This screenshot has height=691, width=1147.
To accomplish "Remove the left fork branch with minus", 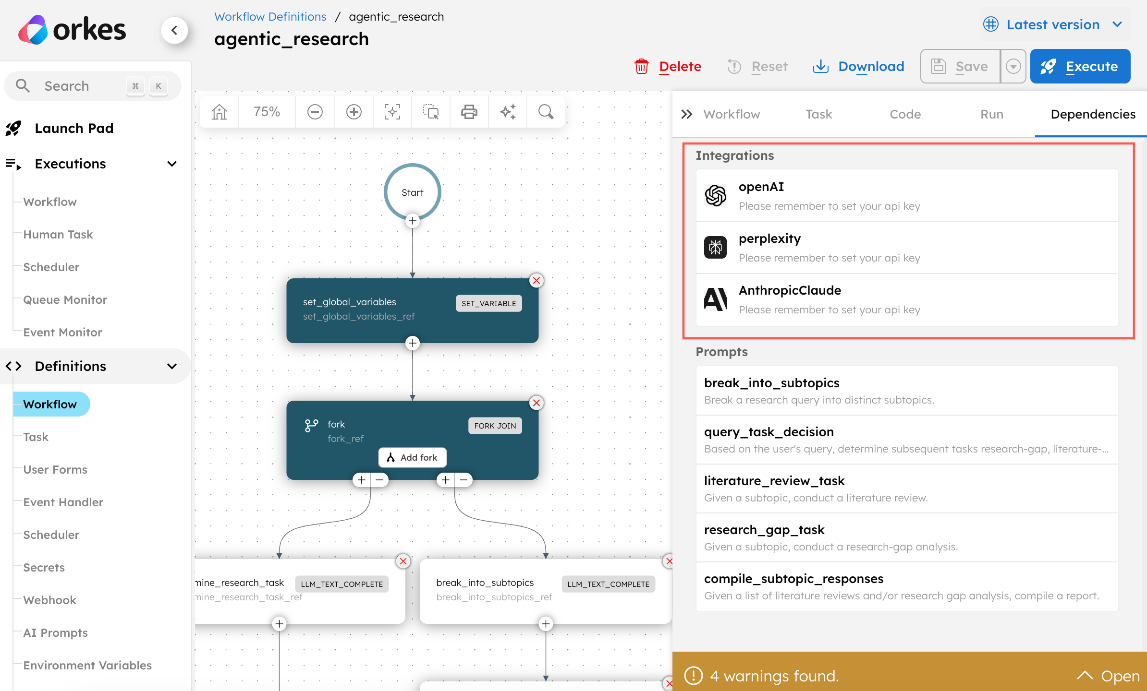I will 379,480.
